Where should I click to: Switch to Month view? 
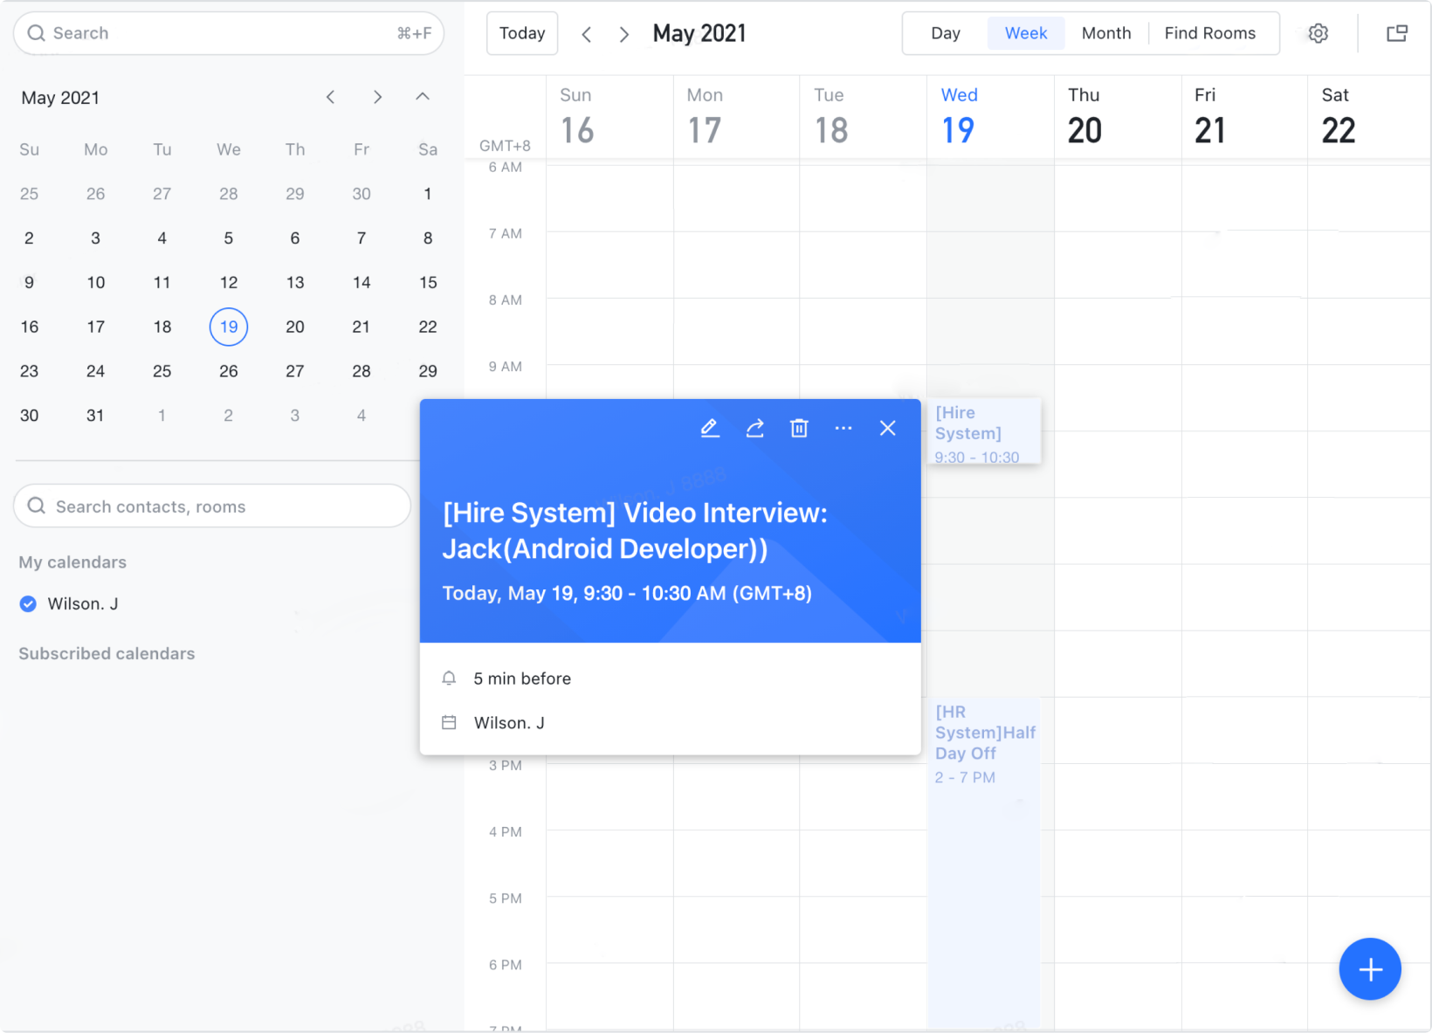pyautogui.click(x=1105, y=33)
